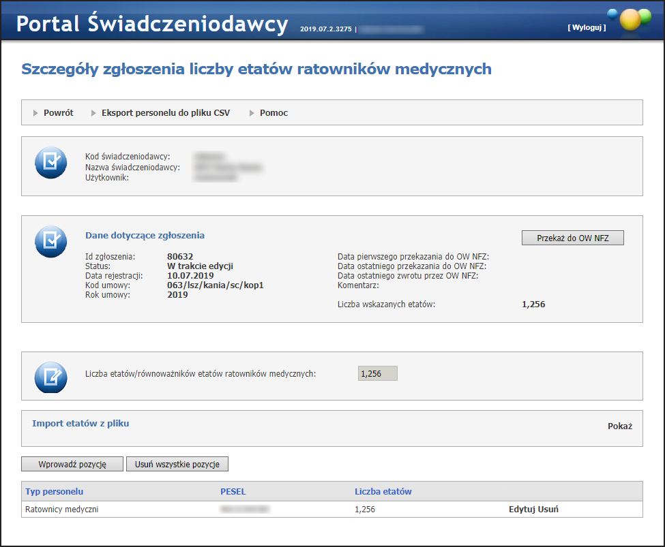Image resolution: width=665 pixels, height=547 pixels.
Task: Click the provider info checkmark icon
Action: click(x=51, y=163)
